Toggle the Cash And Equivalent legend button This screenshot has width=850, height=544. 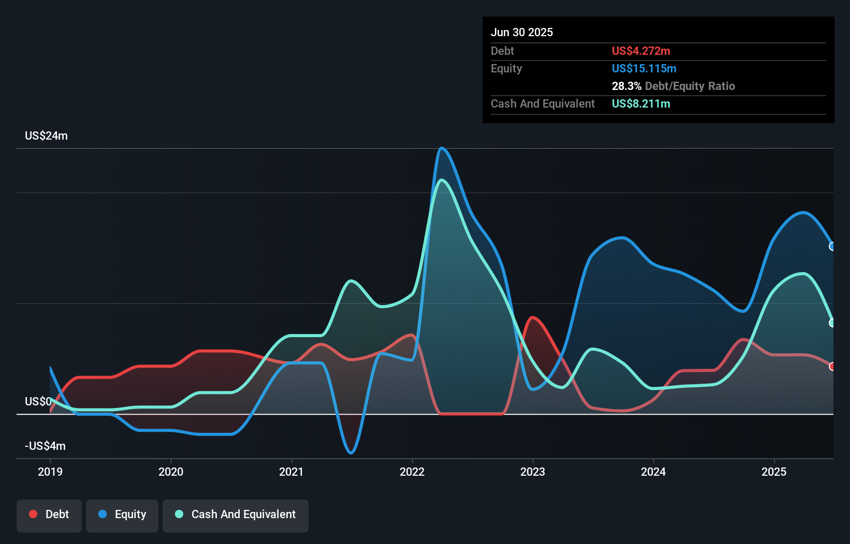236,516
